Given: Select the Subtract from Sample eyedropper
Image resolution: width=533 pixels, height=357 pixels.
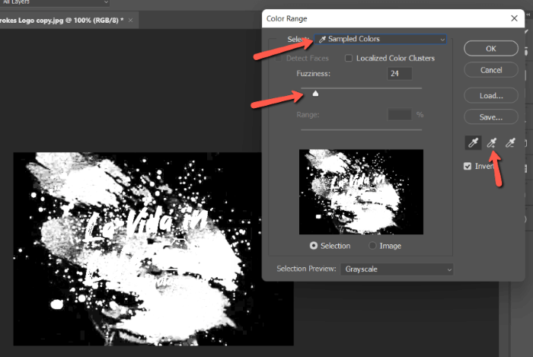Looking at the screenshot, I should [511, 142].
